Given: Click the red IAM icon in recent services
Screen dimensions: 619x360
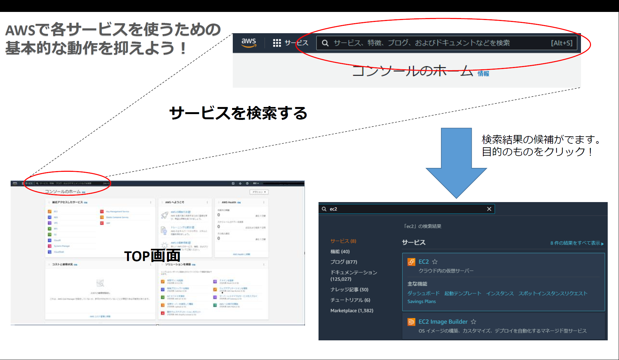Looking at the screenshot, I should 102,223.
